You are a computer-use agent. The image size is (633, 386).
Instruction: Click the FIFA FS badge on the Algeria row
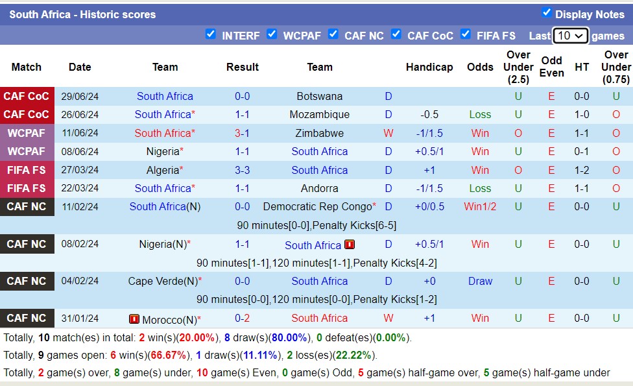27,170
